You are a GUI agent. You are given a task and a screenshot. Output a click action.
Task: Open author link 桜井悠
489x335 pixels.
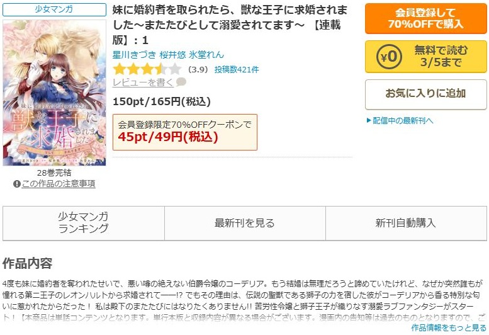point(173,55)
